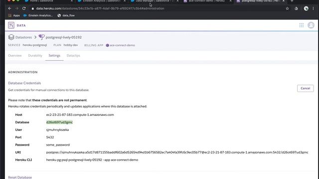The height and width of the screenshot is (179, 319).
Task: Click the Database Credentials heading
Action: [24, 83]
